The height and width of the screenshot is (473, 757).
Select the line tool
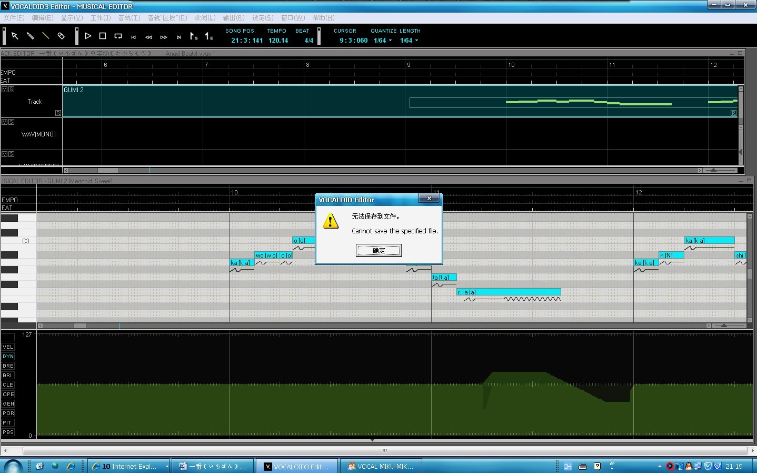(x=46, y=36)
